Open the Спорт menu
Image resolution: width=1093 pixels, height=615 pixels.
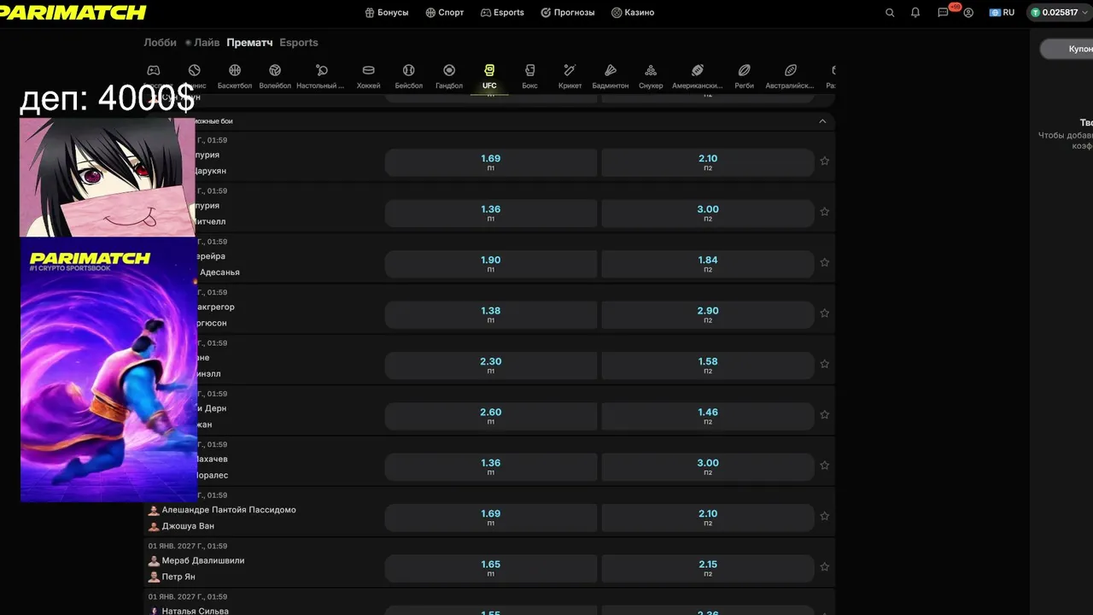445,13
